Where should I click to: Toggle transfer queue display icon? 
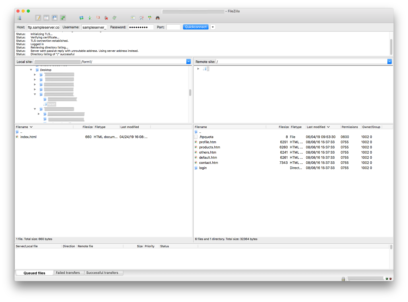(63, 18)
